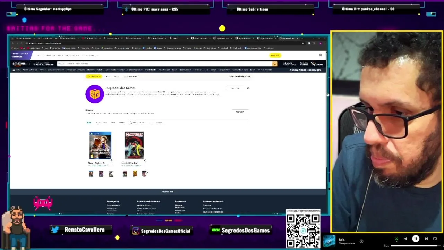Image resolution: width=444 pixels, height=250 pixels.
Task: Click the Segredos dos Games storefront title
Action: point(121,88)
